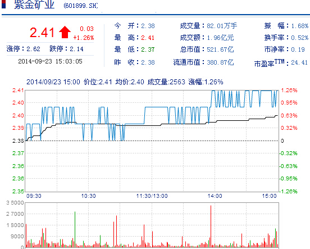Click the 0.63% right axis label

(x=289, y=115)
